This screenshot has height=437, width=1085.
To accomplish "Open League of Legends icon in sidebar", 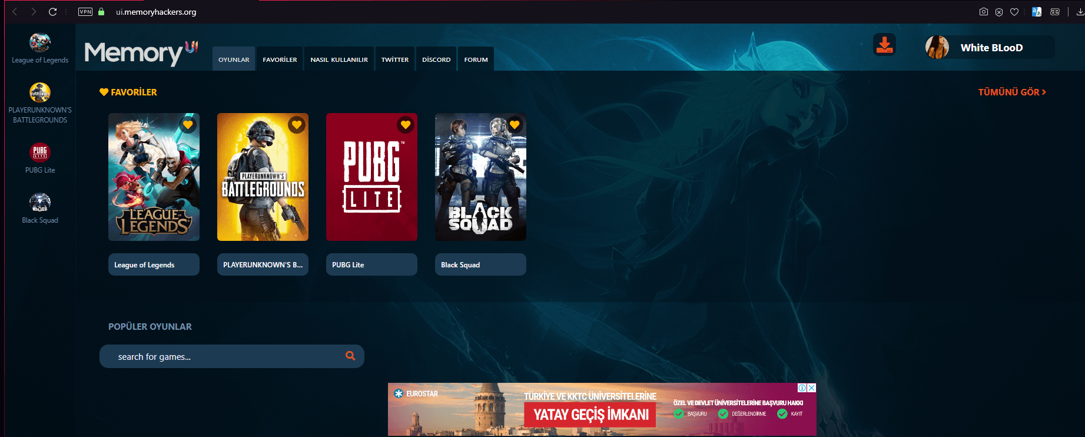I will (40, 42).
